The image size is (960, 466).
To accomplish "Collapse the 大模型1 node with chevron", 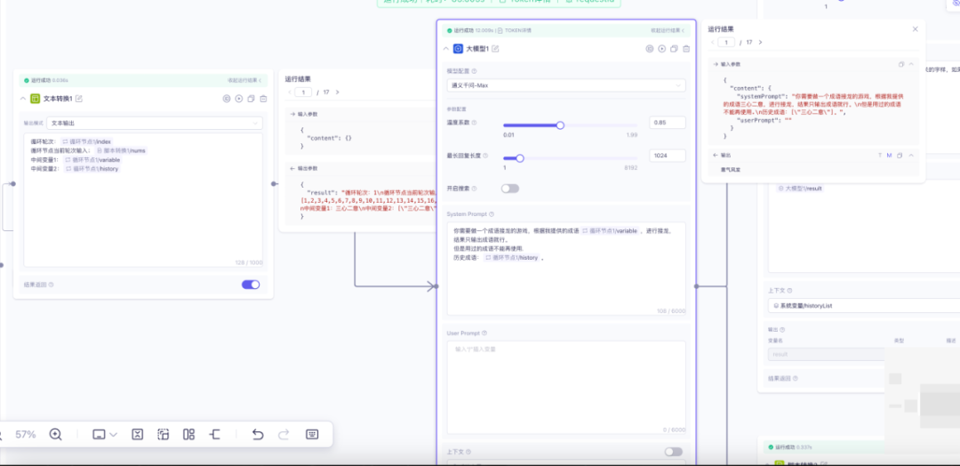I will point(446,48).
